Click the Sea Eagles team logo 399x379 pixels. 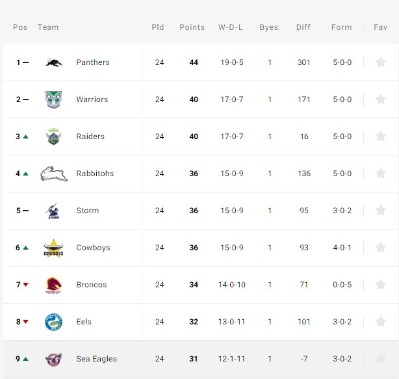53,359
